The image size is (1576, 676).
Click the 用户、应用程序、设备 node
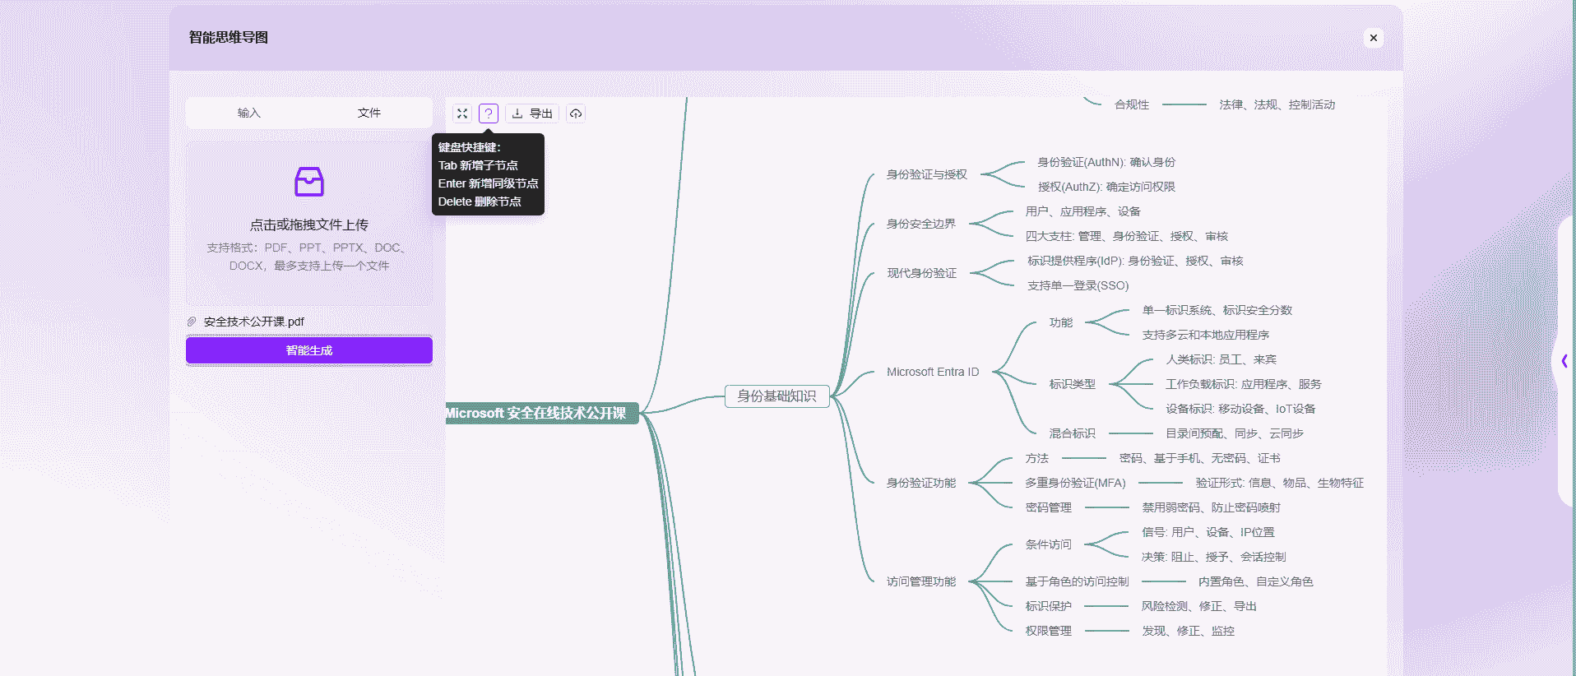(1082, 211)
